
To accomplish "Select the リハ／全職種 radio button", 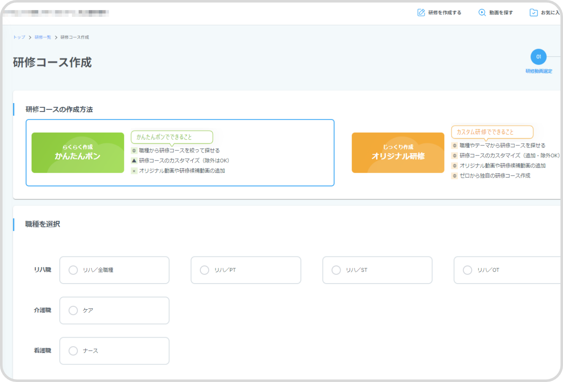I will (x=73, y=270).
